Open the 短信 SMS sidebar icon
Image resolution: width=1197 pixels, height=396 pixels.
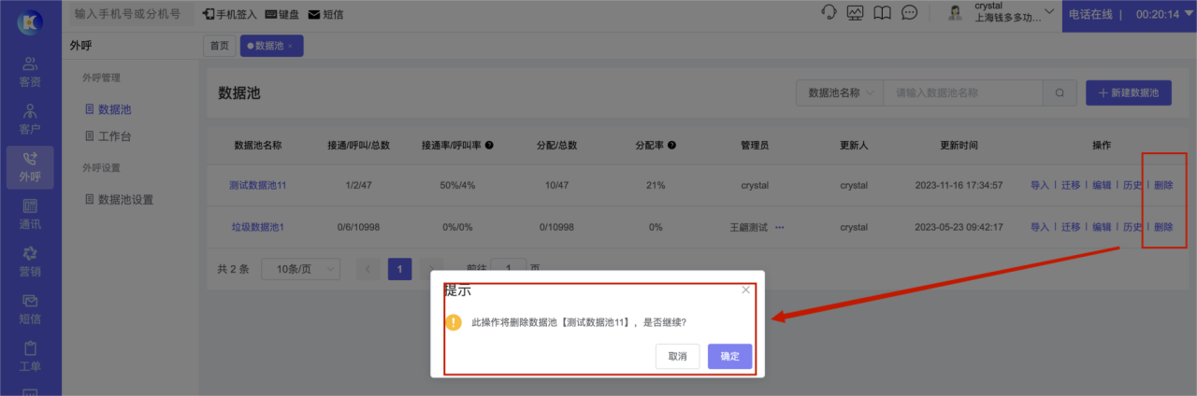pos(30,309)
